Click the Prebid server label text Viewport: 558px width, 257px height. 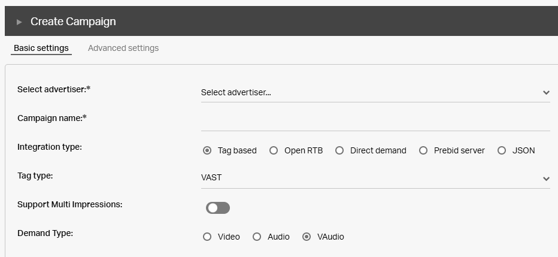point(459,150)
